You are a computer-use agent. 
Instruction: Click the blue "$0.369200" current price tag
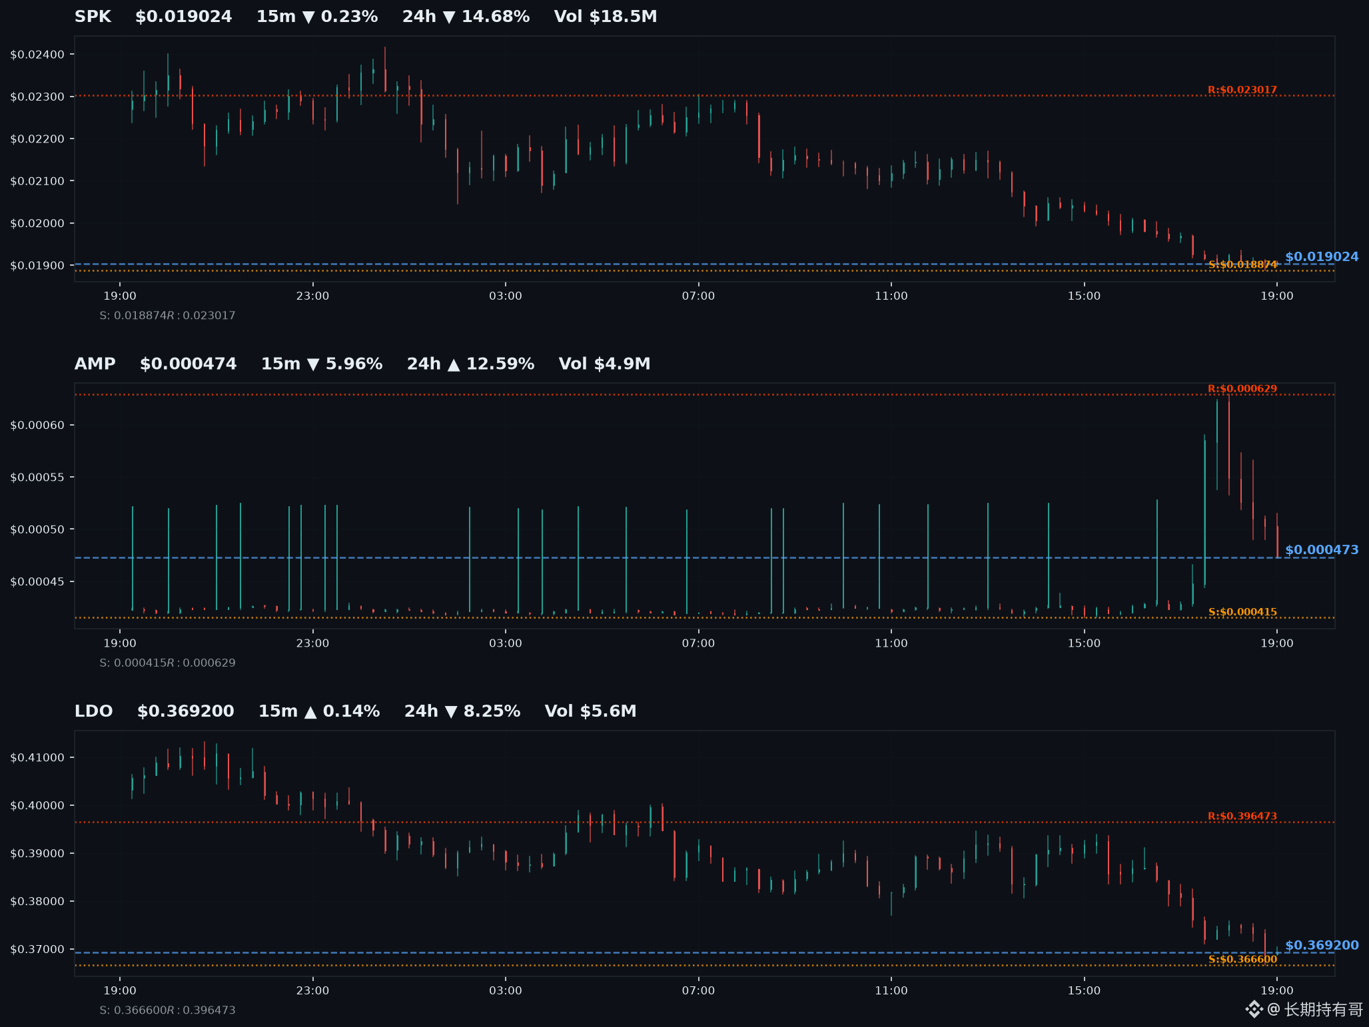pos(1322,945)
